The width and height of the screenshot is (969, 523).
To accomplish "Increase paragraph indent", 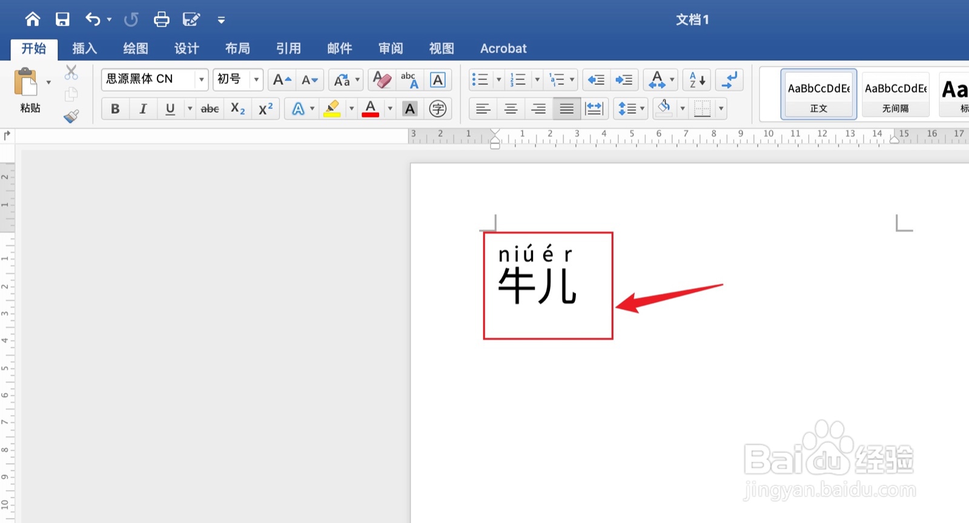I will (x=624, y=79).
